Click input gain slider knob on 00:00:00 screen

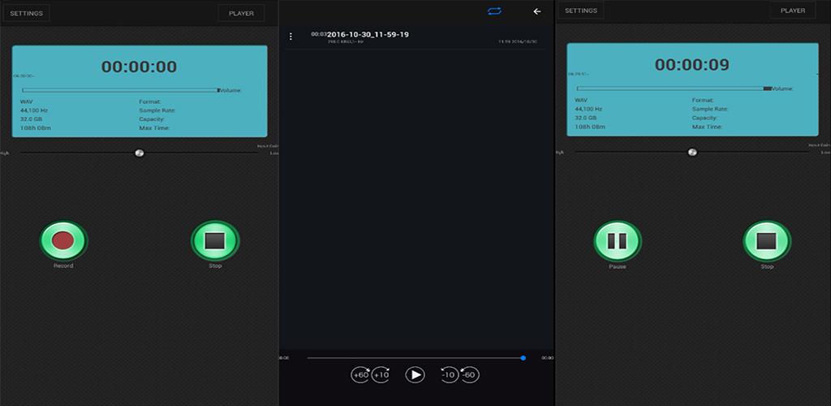140,153
